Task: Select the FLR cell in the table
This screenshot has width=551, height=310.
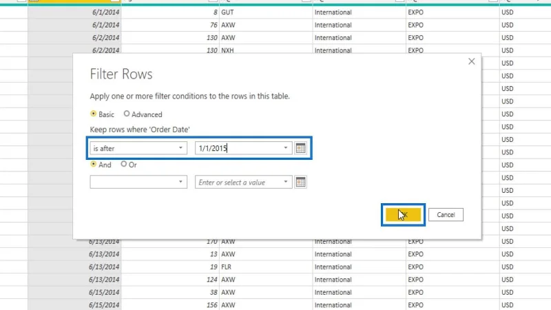Action: click(266, 267)
